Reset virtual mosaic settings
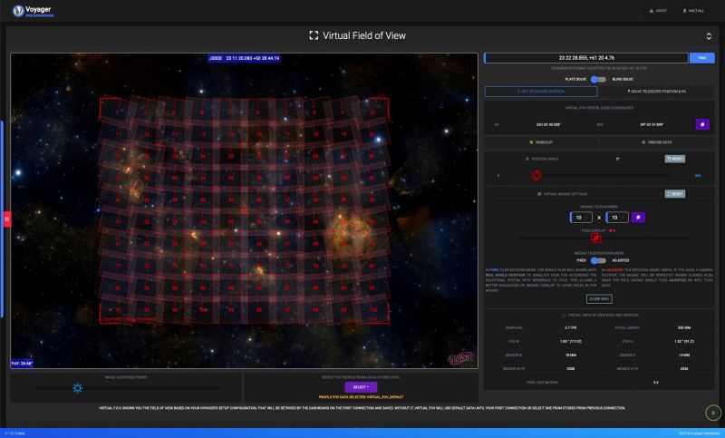 coord(674,194)
